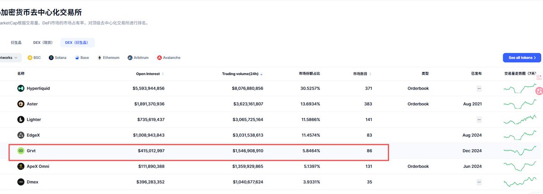
Task: Open the Lighter exchange link
Action: (x=34, y=119)
